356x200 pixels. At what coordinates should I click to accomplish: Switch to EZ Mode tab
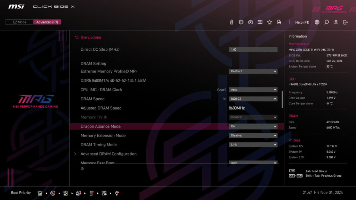pyautogui.click(x=19, y=22)
